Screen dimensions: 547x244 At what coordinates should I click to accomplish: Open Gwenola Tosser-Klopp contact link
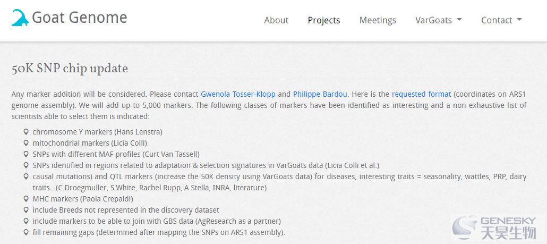tap(238, 94)
